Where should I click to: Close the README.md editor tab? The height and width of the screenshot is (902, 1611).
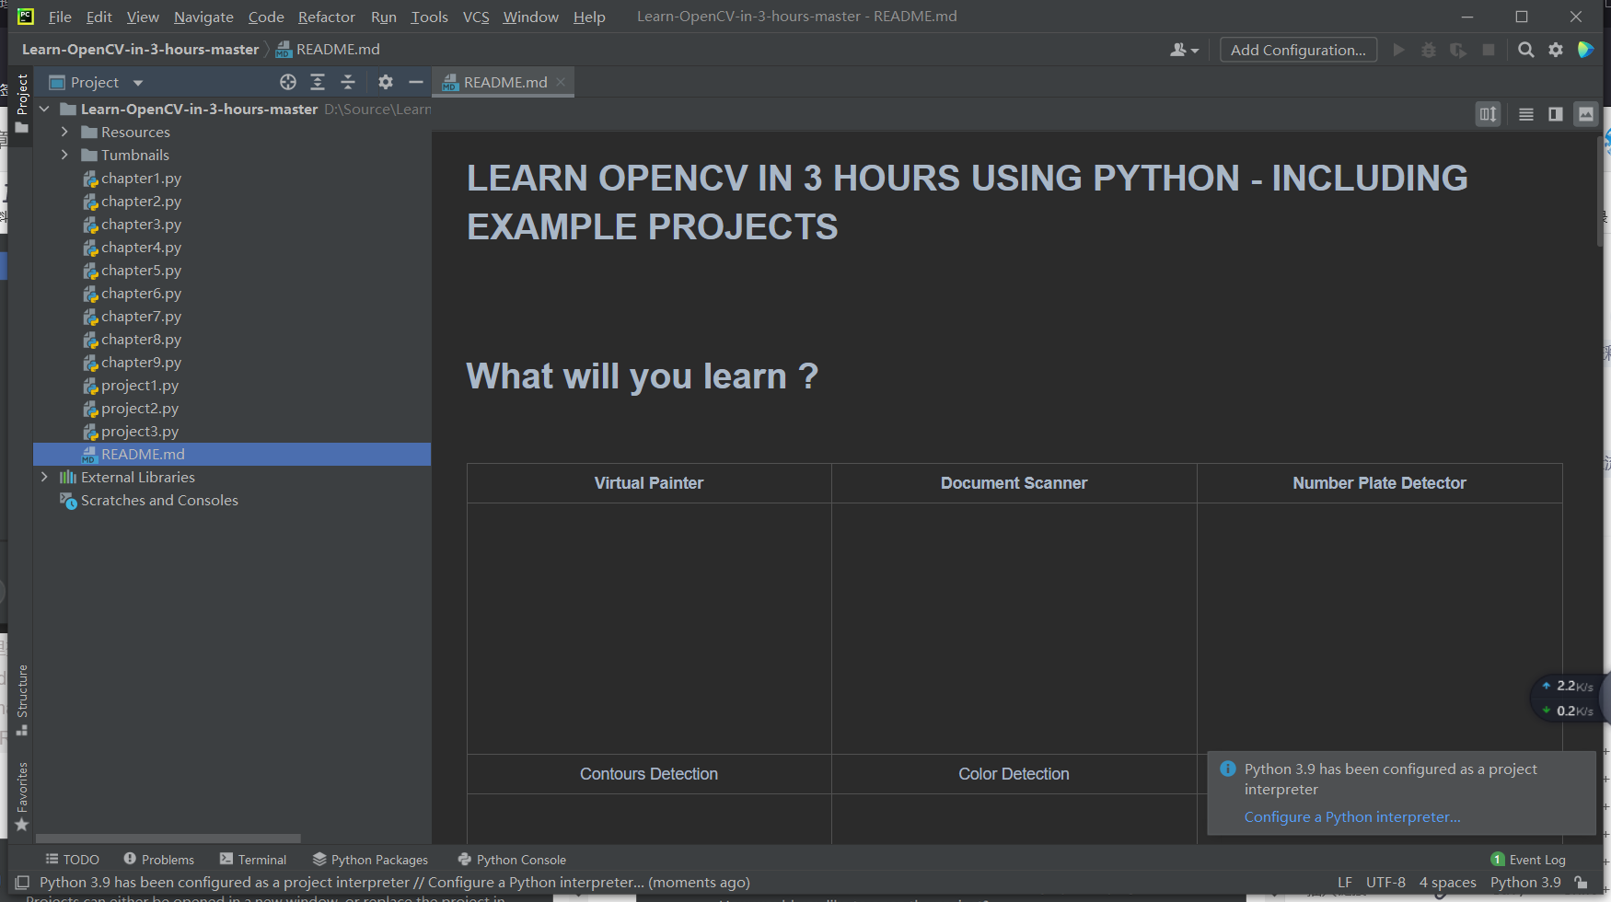coord(561,82)
